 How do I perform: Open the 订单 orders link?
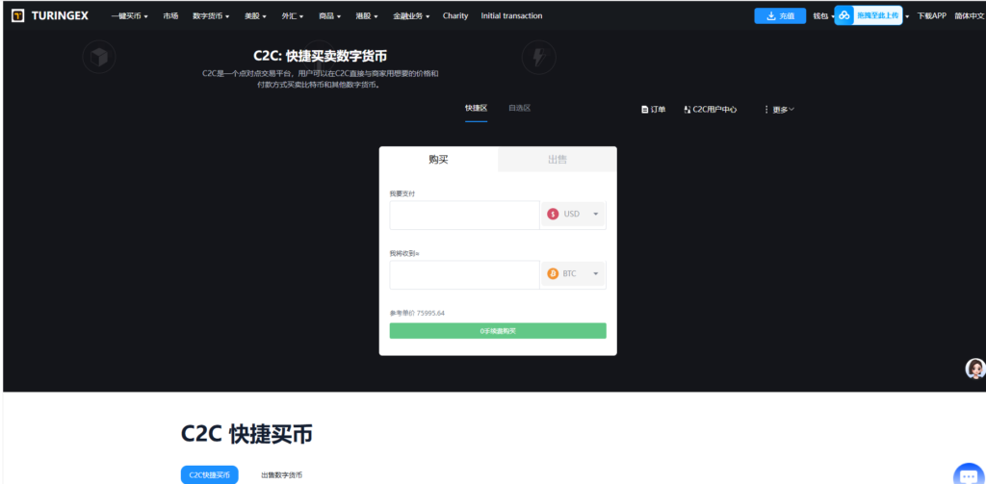pyautogui.click(x=654, y=110)
